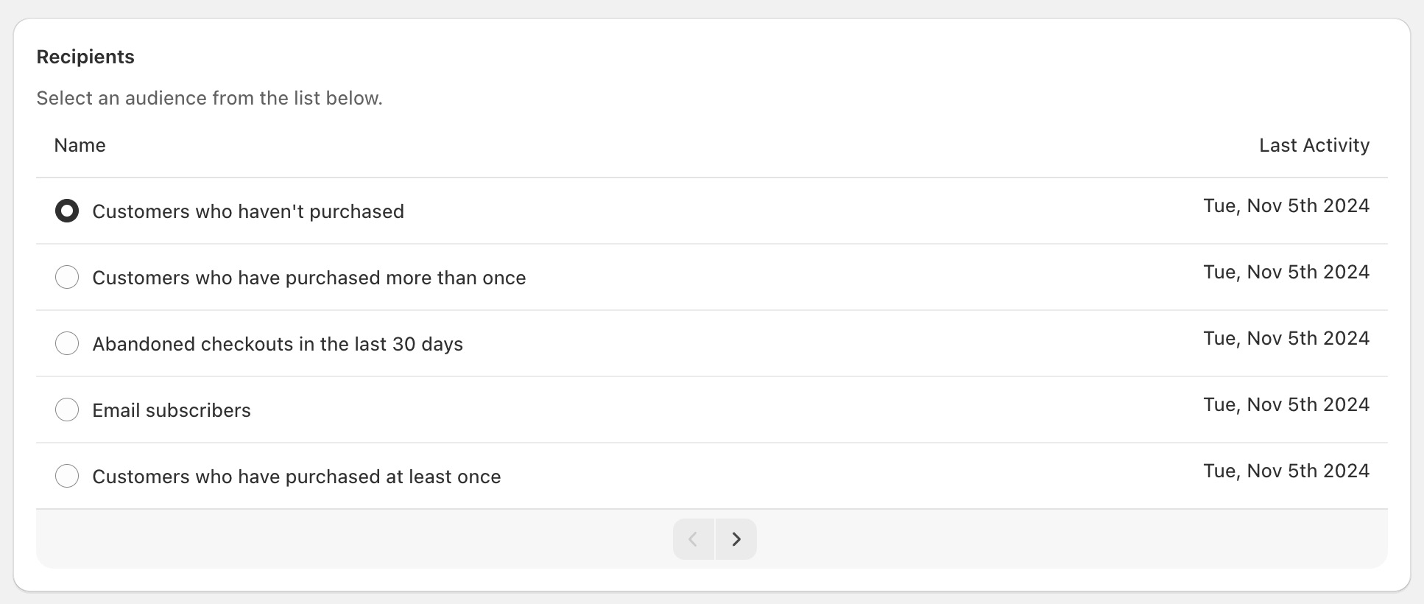Click 'Customers who have purchased more than once' label

(309, 278)
